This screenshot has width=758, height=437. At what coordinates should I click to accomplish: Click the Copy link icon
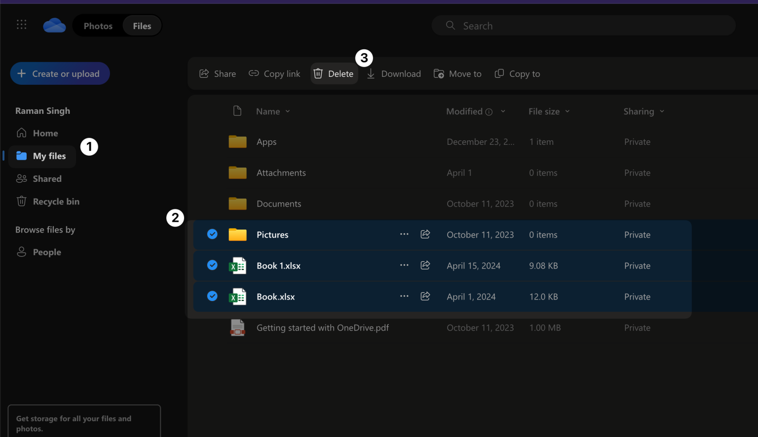tap(254, 73)
